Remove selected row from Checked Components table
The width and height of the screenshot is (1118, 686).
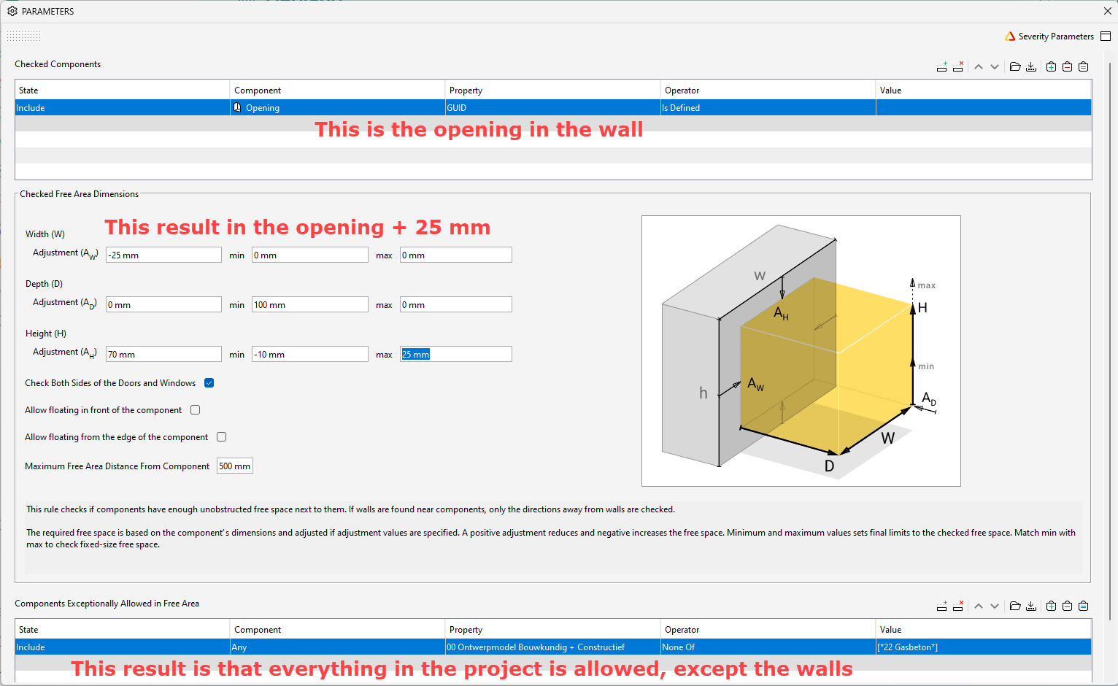[957, 67]
